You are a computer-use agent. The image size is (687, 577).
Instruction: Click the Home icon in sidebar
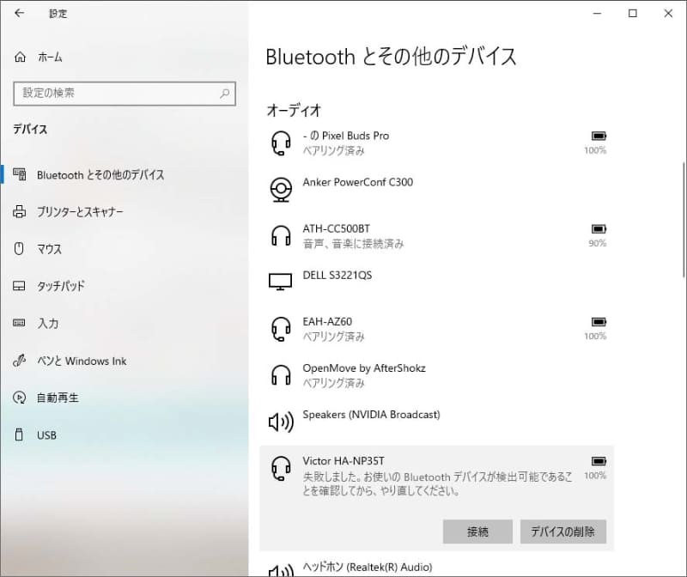[20, 57]
